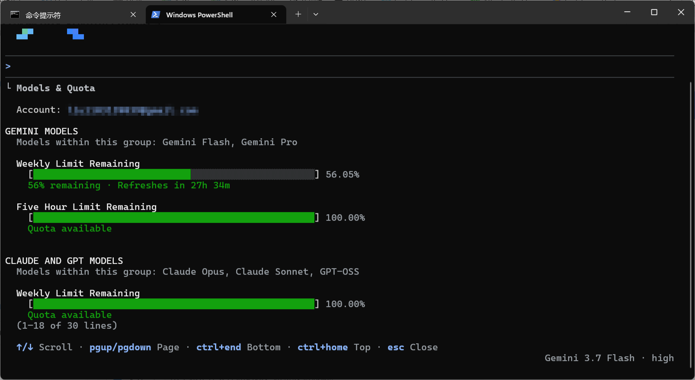The image size is (695, 380).
Task: Click the Gemini 'Weekly Limit Remaining' label
Action: coord(78,164)
